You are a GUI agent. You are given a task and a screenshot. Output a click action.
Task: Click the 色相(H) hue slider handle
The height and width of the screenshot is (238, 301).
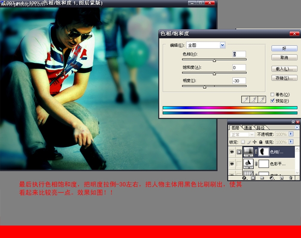[214, 60]
